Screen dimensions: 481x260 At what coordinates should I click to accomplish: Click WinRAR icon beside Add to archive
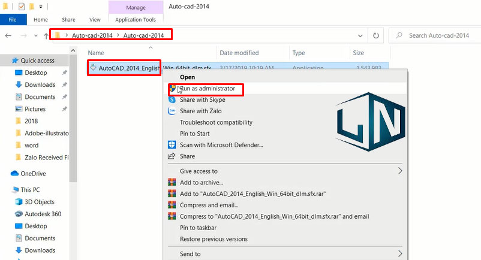[172, 183]
